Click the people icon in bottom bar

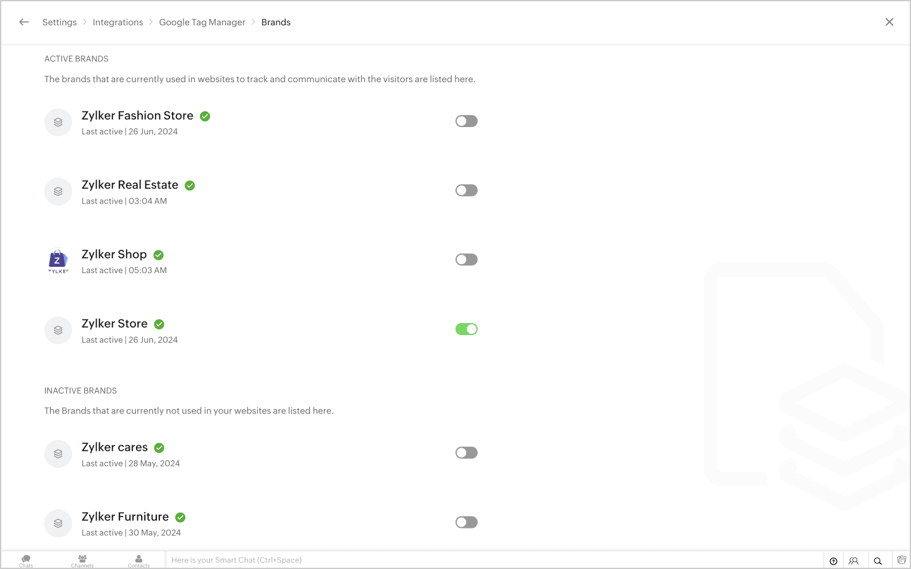pos(854,561)
